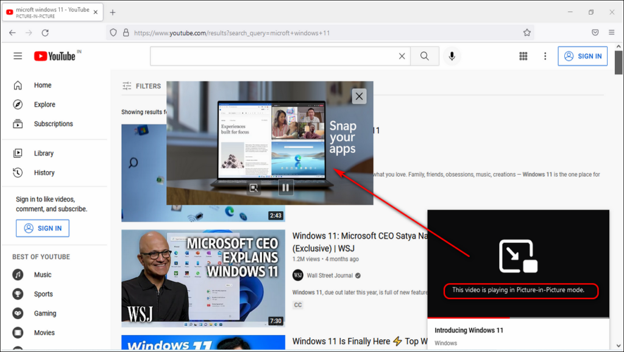Click the YouTube logo

click(55, 56)
